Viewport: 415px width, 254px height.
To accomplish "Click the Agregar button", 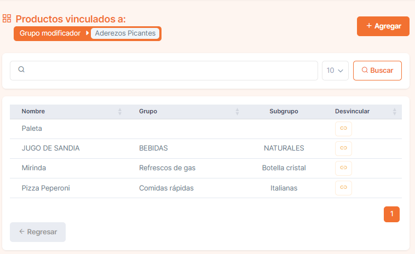I will pos(383,26).
